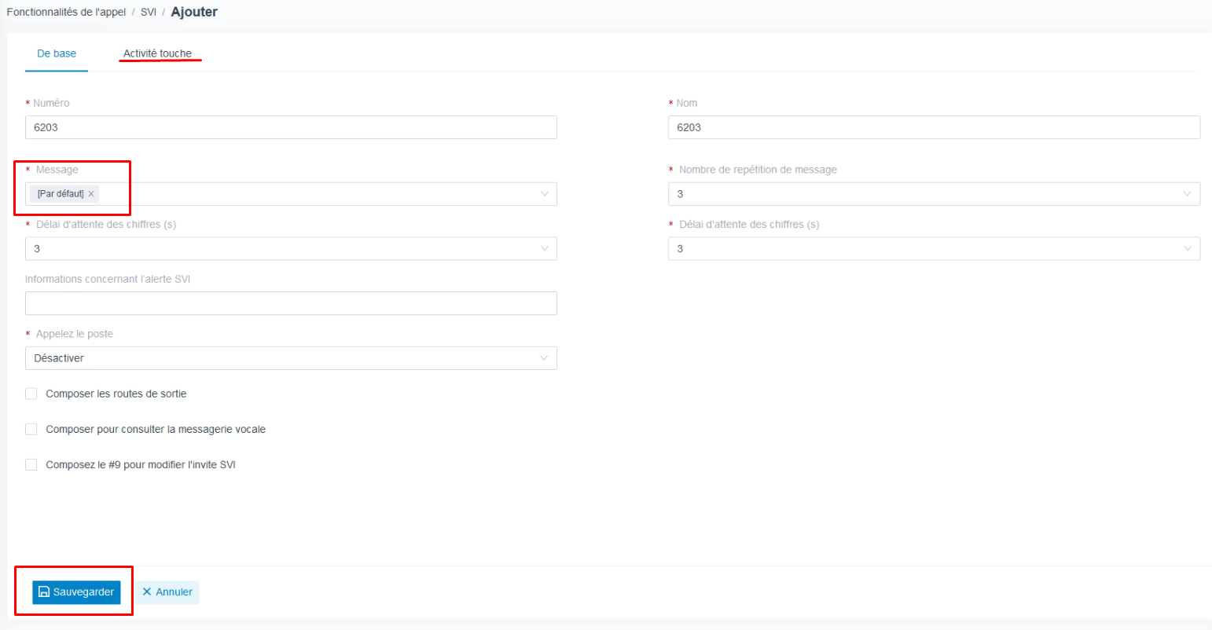The image size is (1212, 630).
Task: Switch to the Activité touche tab
Action: [157, 53]
